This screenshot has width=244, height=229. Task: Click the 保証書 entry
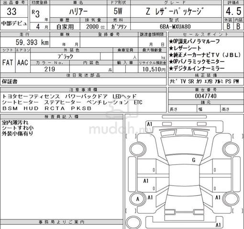click(10, 82)
